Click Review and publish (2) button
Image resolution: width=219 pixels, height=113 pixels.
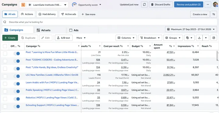point(189,5)
